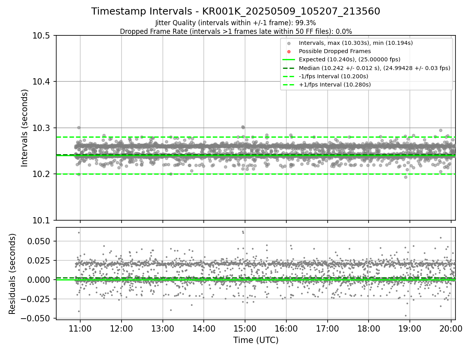Screen dimensions: 472x354
Task: Click the 10.3 tick label on intervals axis
Action: coord(41,128)
